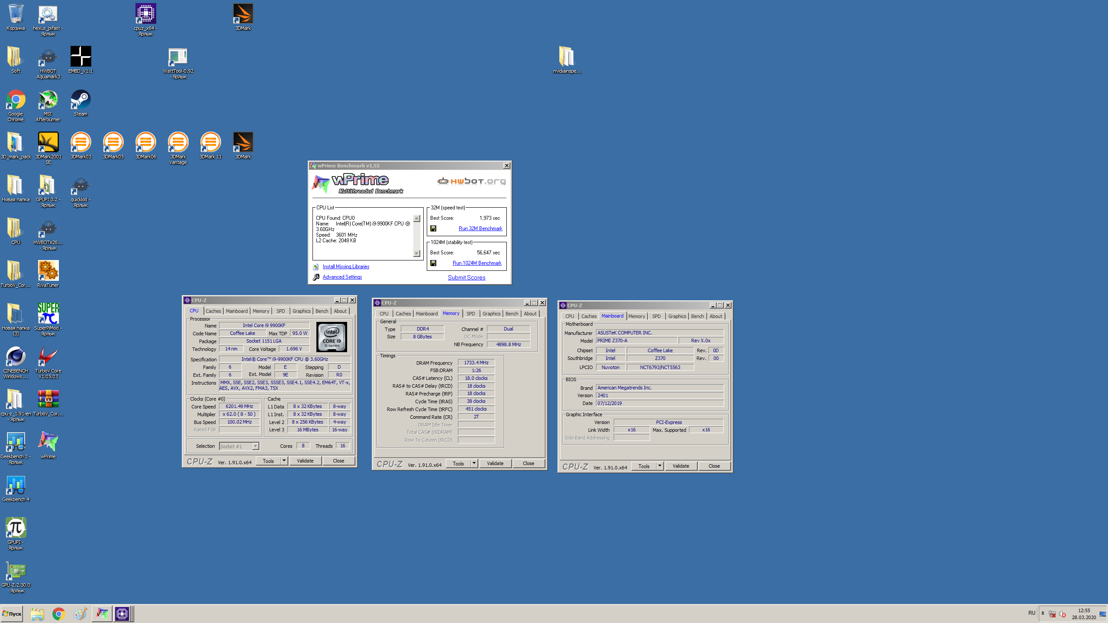Launch Google Chrome from desktop
This screenshot has width=1108, height=623.
tap(16, 106)
